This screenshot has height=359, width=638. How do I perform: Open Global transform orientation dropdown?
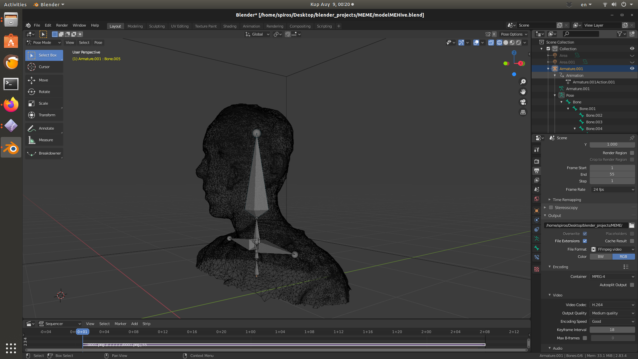[257, 34]
